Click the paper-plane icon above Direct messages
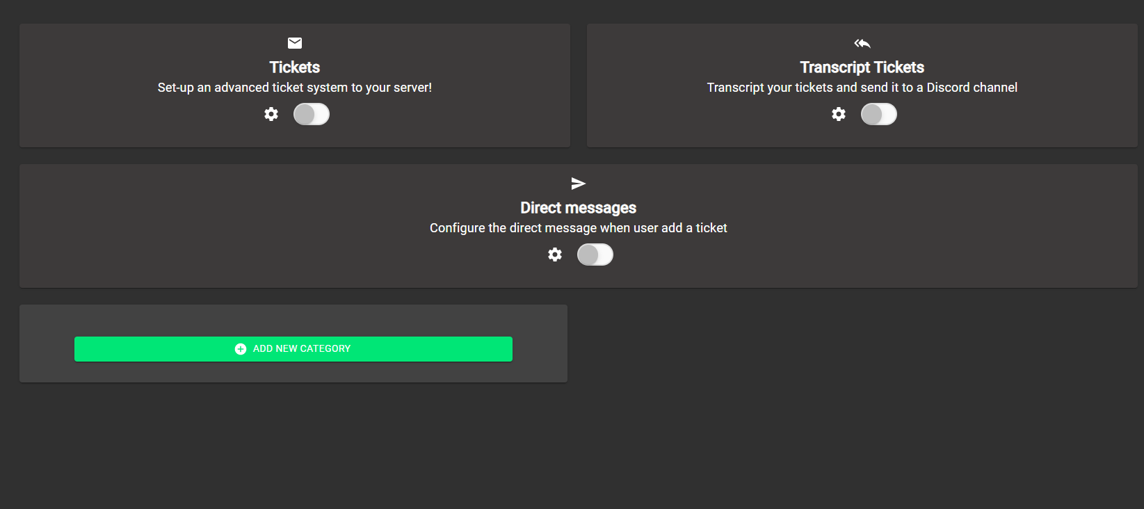This screenshot has width=1144, height=509. [x=579, y=184]
